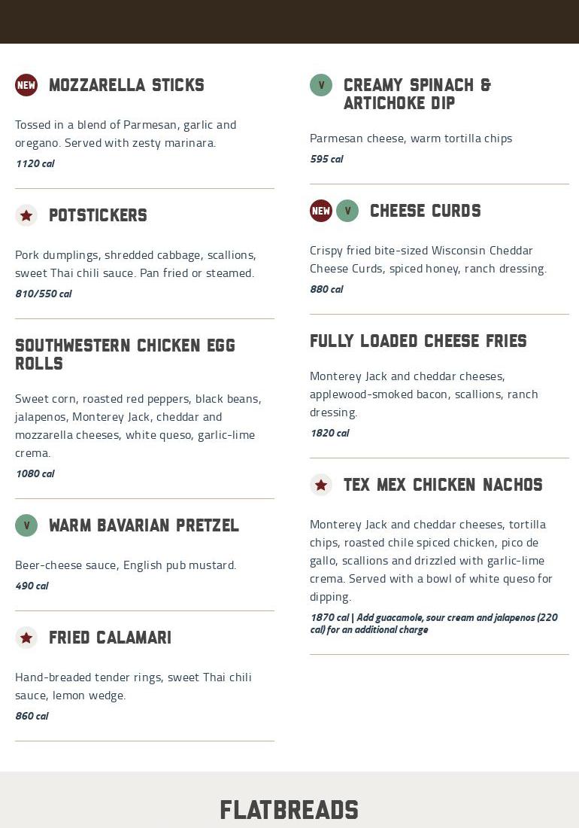Click the nachos guacamole add-on calorie note
Screen dimensions: 579x828
click(434, 623)
